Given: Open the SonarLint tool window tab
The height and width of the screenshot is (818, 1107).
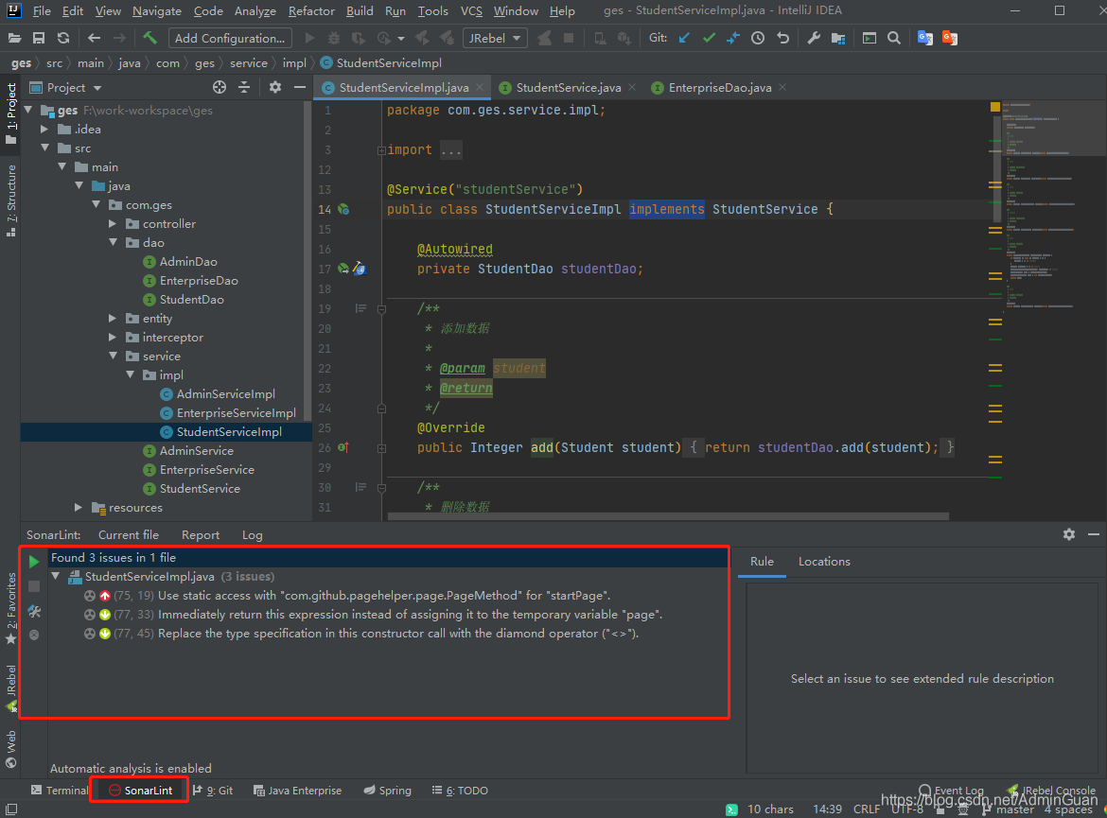Looking at the screenshot, I should 140,791.
